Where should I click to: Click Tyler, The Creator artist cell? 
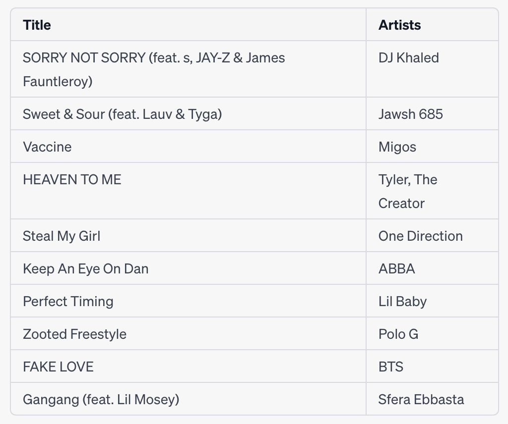[407, 191]
